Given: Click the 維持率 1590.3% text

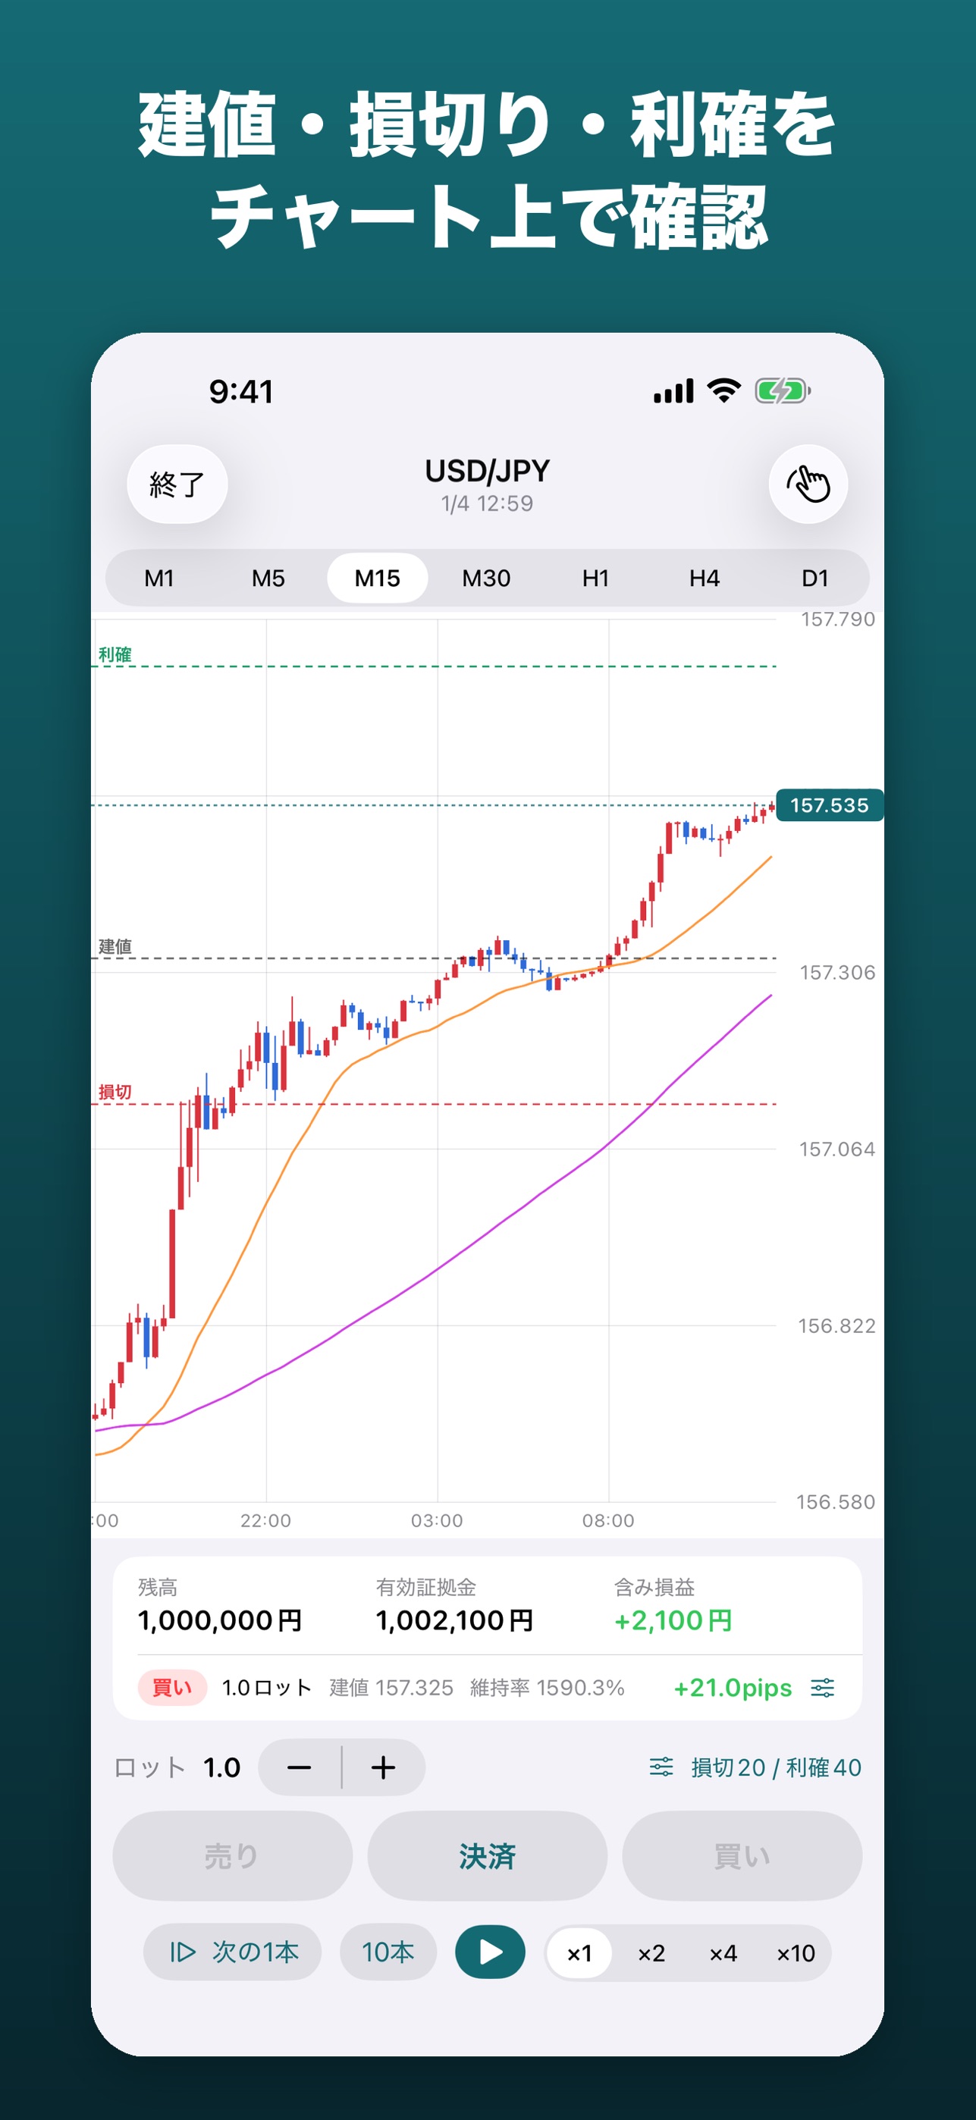Looking at the screenshot, I should [548, 1688].
